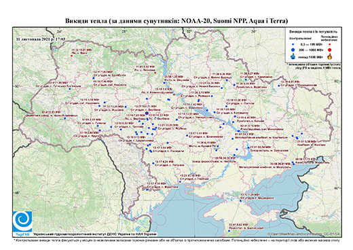The image size is (353, 250).
Task: Select the blue marker at Crimea's southern tip
Action: point(229,231)
